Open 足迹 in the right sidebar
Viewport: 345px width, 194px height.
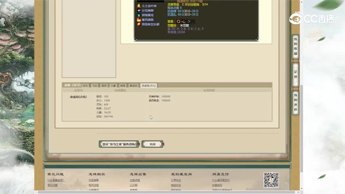[295, 74]
